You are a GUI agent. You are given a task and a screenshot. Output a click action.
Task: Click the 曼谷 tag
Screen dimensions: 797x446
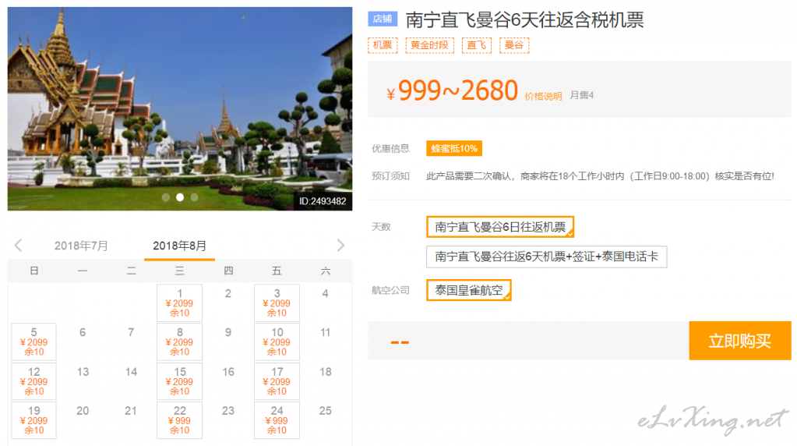[x=514, y=45]
